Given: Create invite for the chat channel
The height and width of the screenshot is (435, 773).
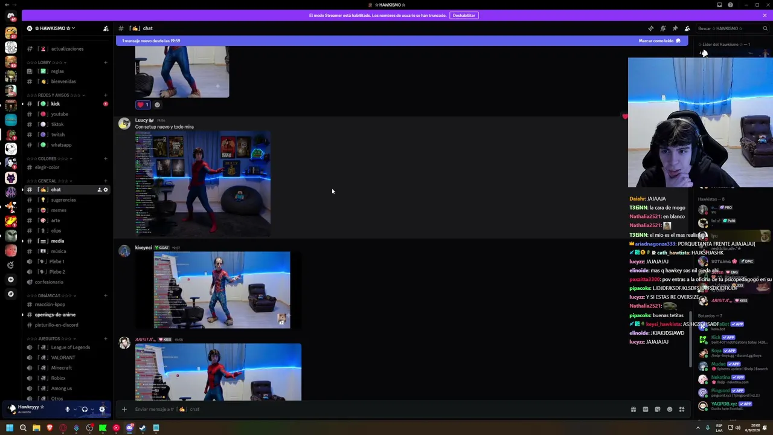Looking at the screenshot, I should pos(99,190).
